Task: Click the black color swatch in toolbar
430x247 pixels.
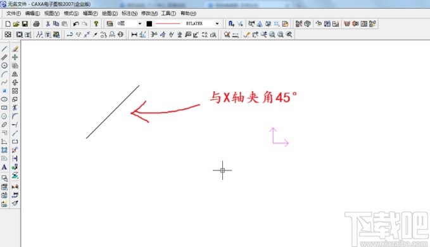Action: pyautogui.click(x=149, y=24)
